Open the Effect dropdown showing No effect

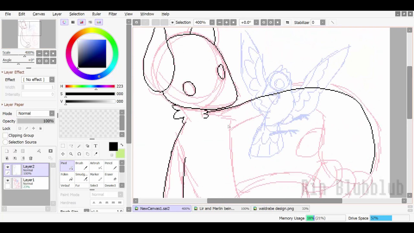tap(38, 80)
